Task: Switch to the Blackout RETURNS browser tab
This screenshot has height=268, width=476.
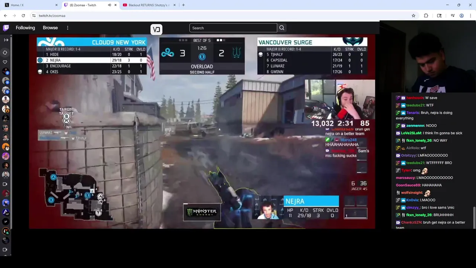Action: 149,5
